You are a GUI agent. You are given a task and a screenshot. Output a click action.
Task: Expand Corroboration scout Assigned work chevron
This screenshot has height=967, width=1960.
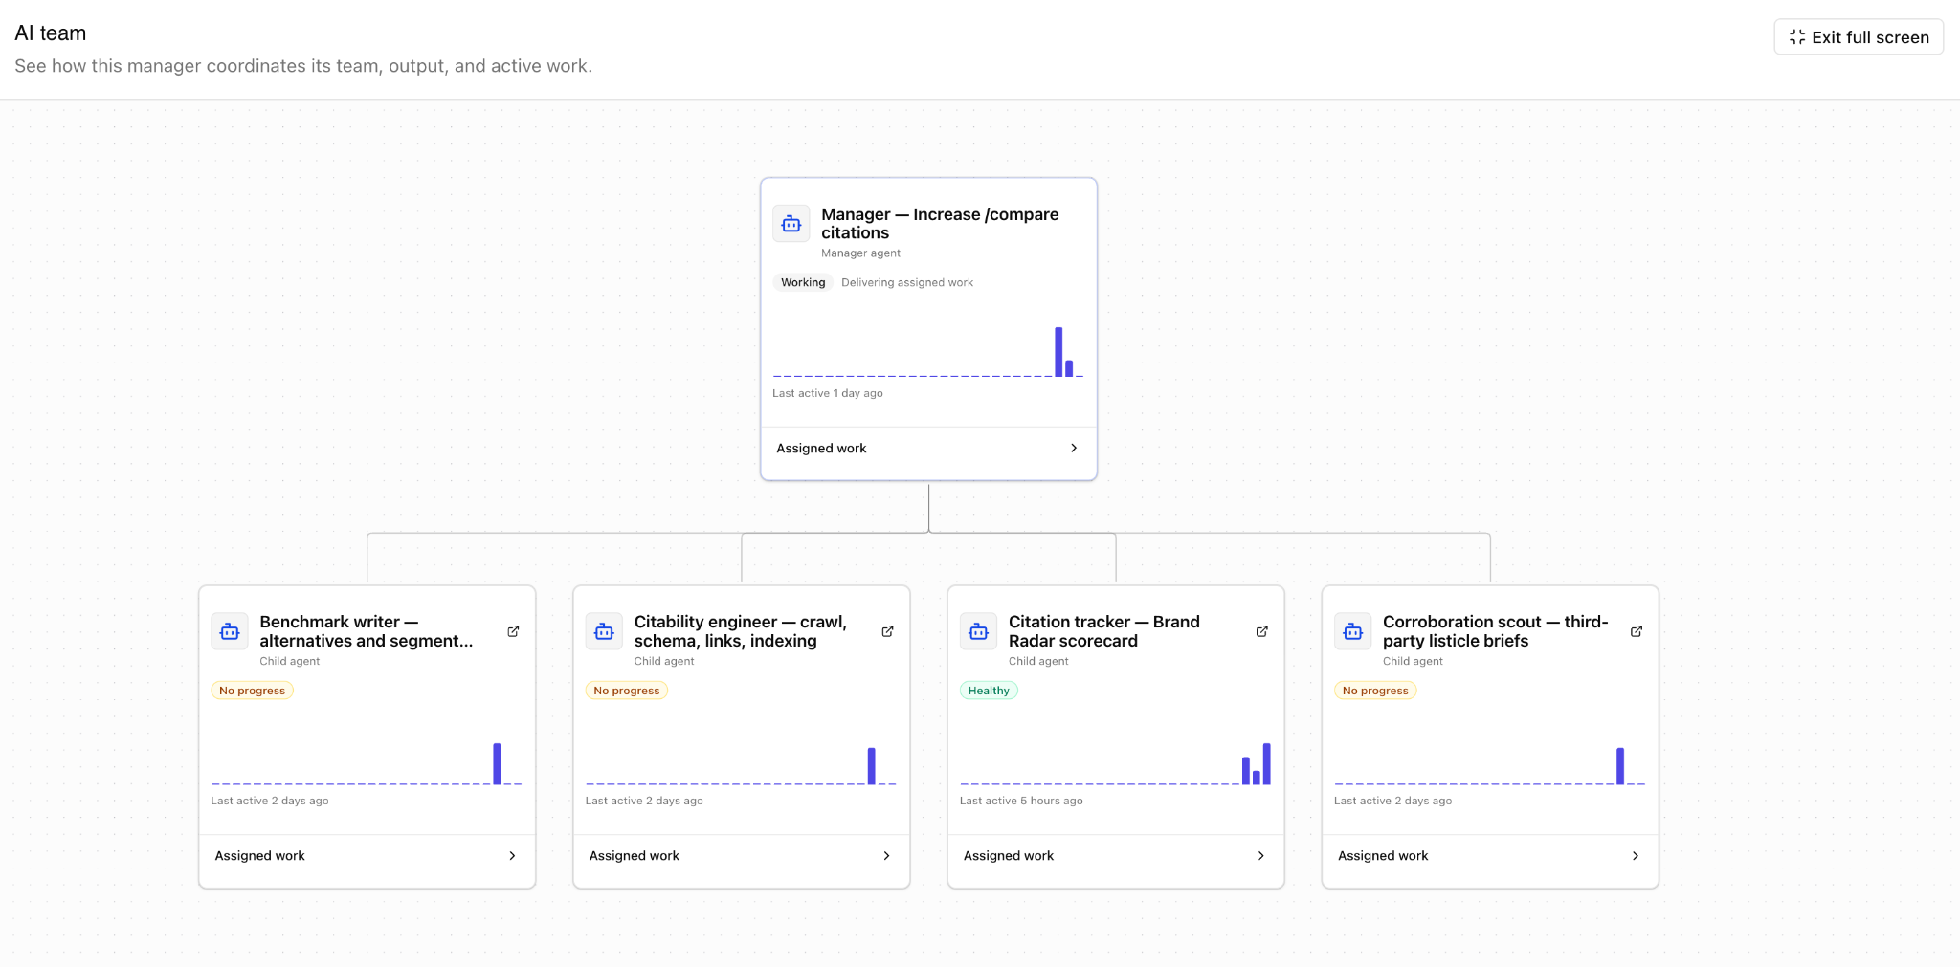(x=1635, y=856)
